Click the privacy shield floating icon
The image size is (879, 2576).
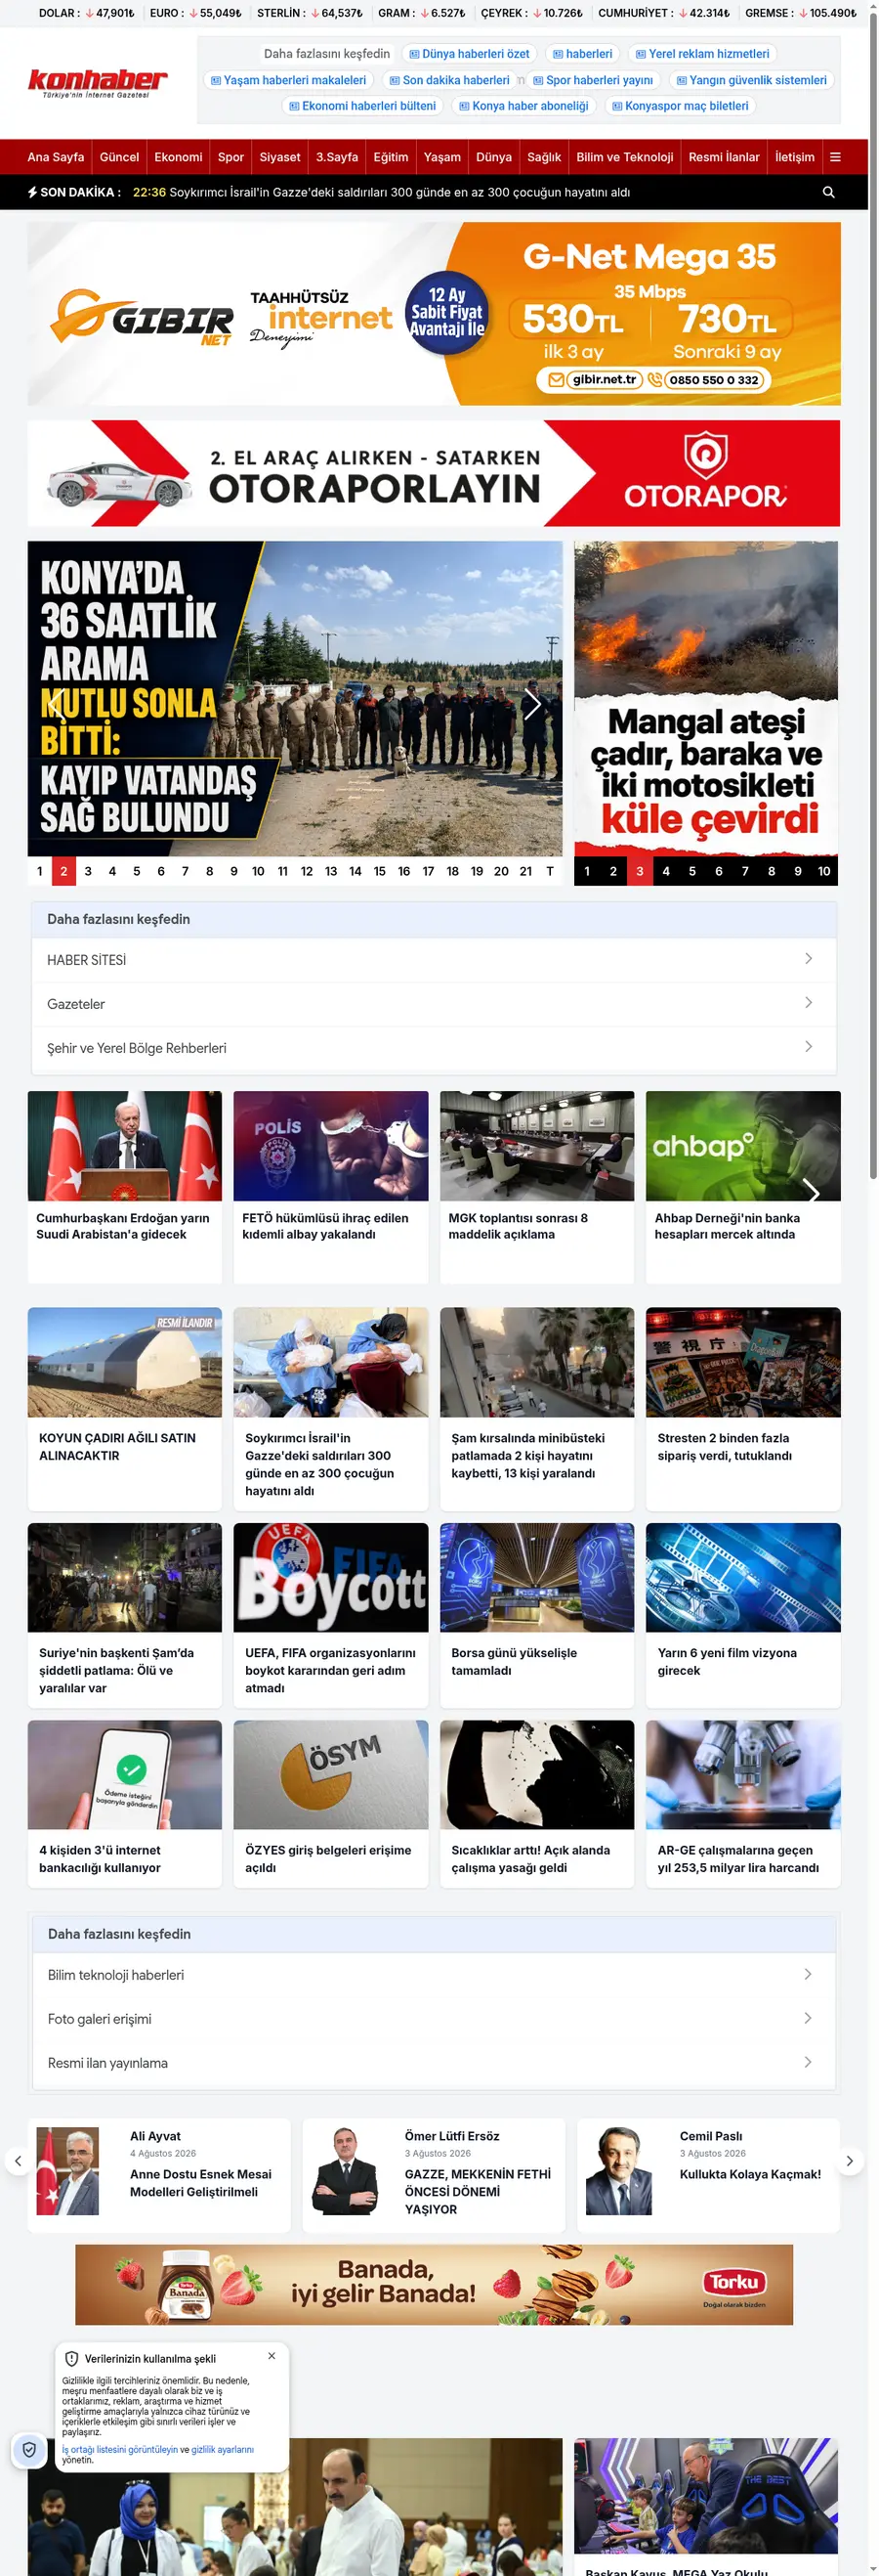coord(29,2449)
